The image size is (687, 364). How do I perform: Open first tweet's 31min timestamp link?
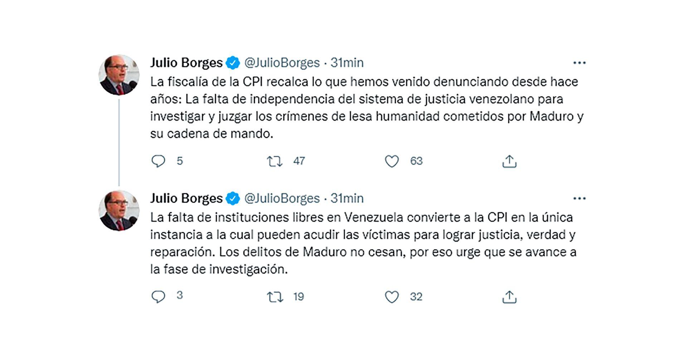tap(347, 63)
